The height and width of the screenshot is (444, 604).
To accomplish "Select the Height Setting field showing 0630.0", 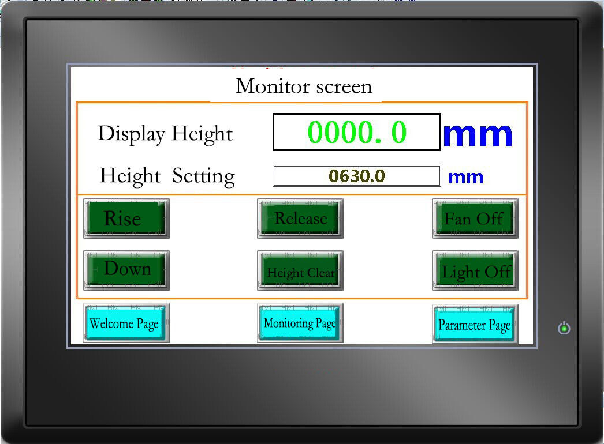I will pos(356,176).
